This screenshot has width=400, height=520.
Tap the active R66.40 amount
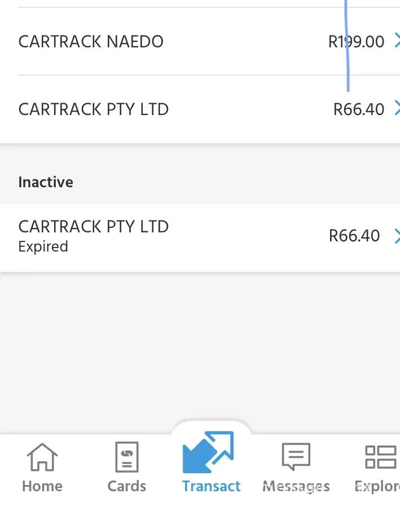coord(359,109)
